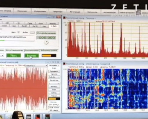Image resolution: width=148 pixels, height=119 pixels.
Task: Open the Метрология menu tab
Action: [92, 12]
